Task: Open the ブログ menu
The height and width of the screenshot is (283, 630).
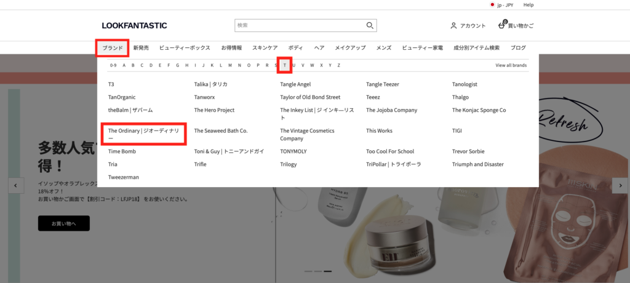Action: tap(518, 48)
